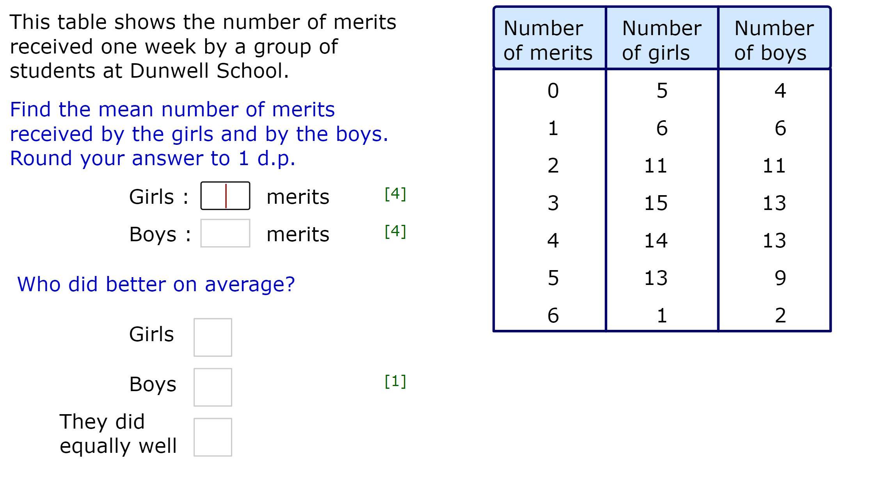The image size is (887, 477).
Task: Tick the Girls checkbox under the average question
Action: coord(213,337)
